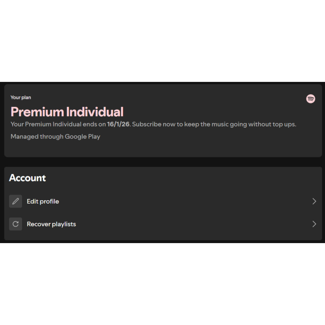The image size is (325, 325).
Task: Open the chevron arrow on the Edit profile row
Action: point(314,201)
